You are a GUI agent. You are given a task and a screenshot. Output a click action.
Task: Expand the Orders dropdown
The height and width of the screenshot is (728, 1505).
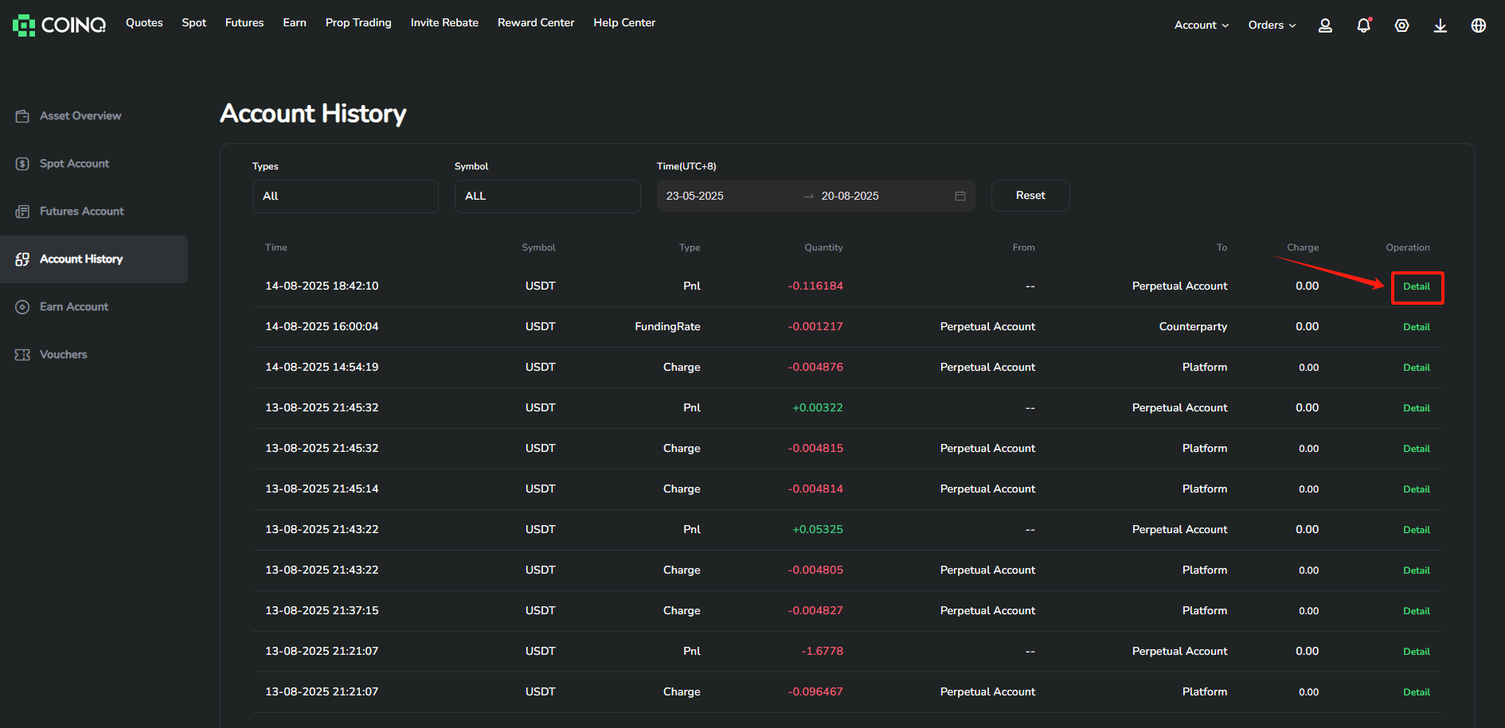tap(1271, 25)
